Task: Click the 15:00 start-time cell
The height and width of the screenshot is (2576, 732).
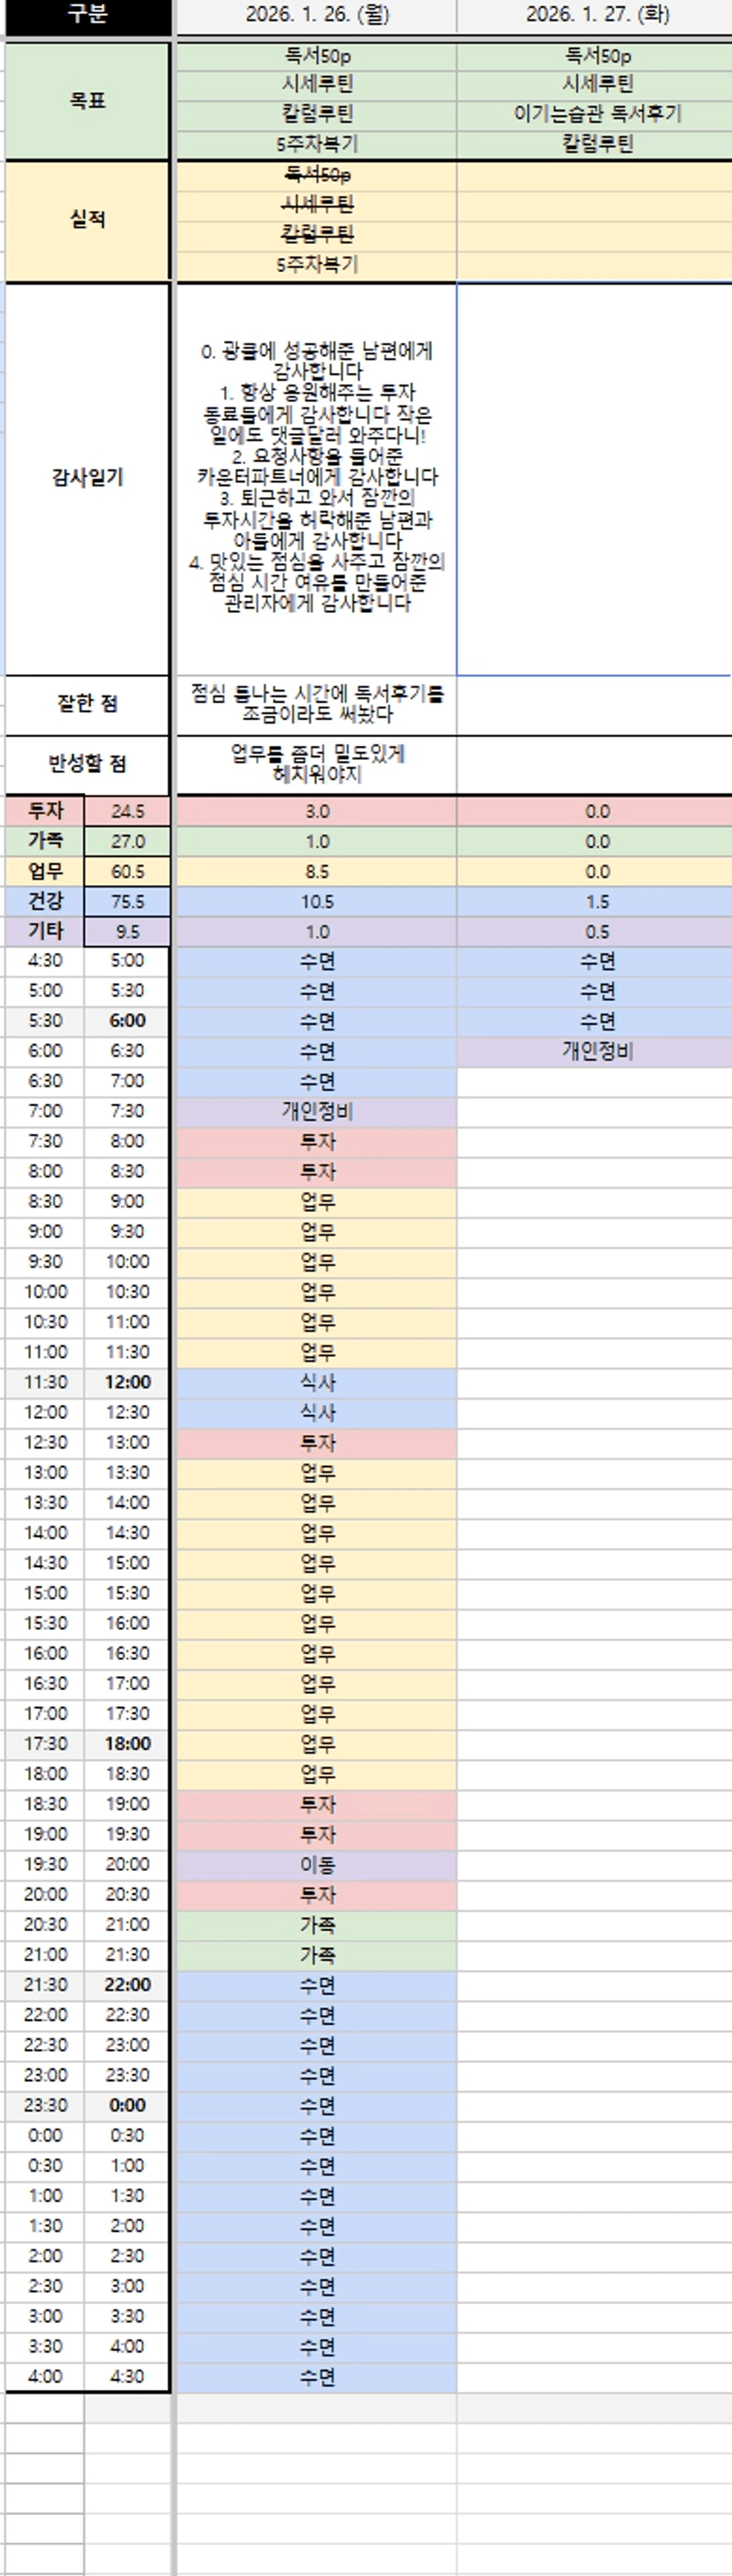Action: (x=45, y=1594)
